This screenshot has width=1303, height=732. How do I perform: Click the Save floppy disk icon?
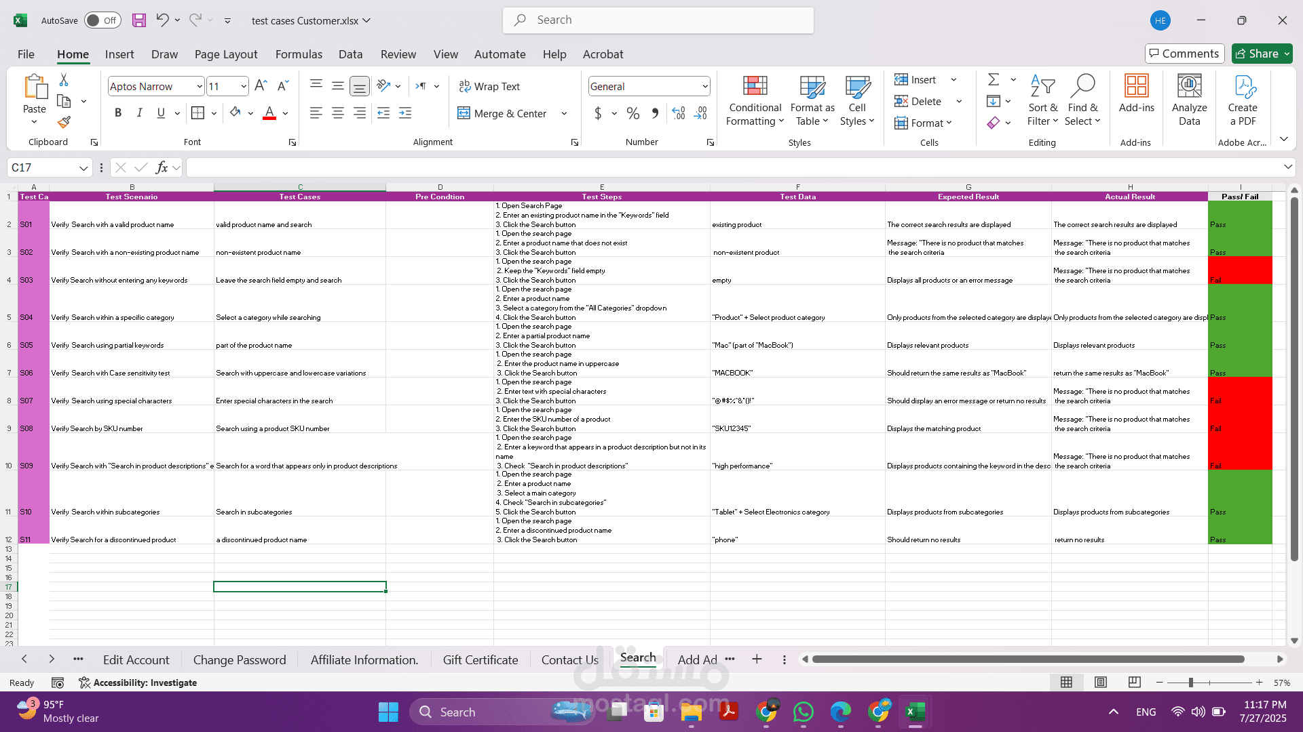tap(139, 20)
